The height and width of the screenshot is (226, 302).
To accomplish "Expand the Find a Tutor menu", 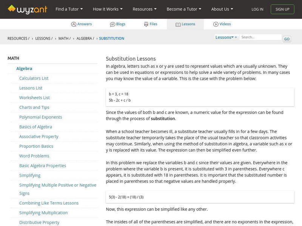I will (x=69, y=9).
